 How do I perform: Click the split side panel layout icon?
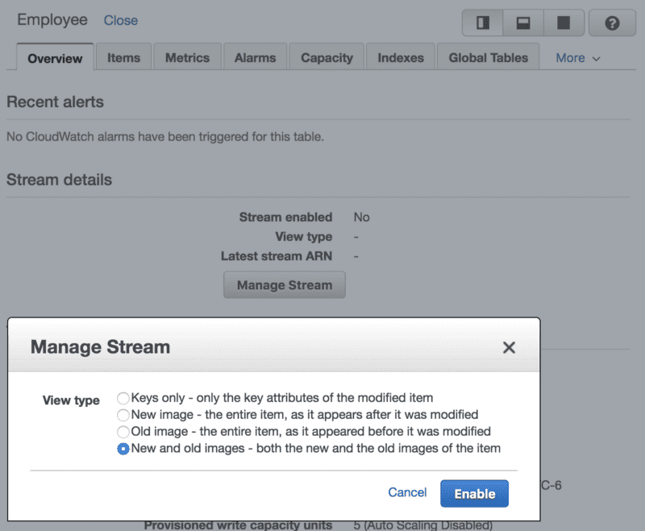click(482, 23)
